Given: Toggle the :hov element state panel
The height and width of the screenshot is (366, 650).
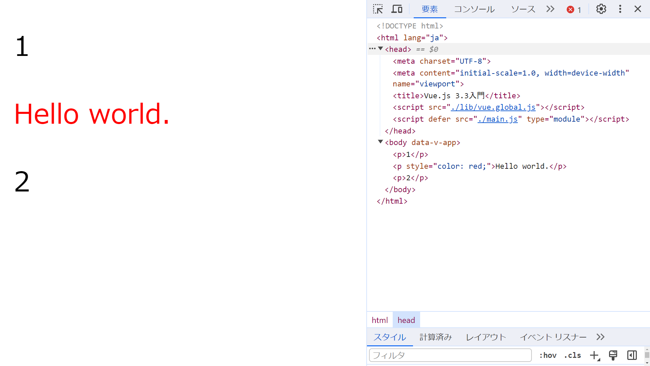Looking at the screenshot, I should pos(548,355).
